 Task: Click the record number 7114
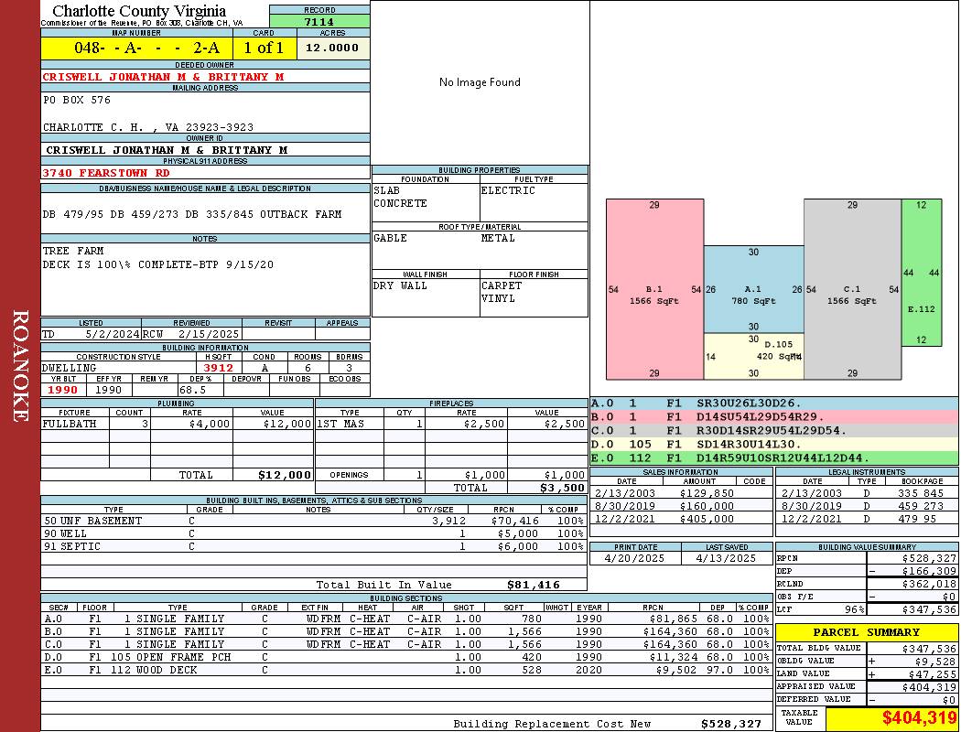[319, 21]
